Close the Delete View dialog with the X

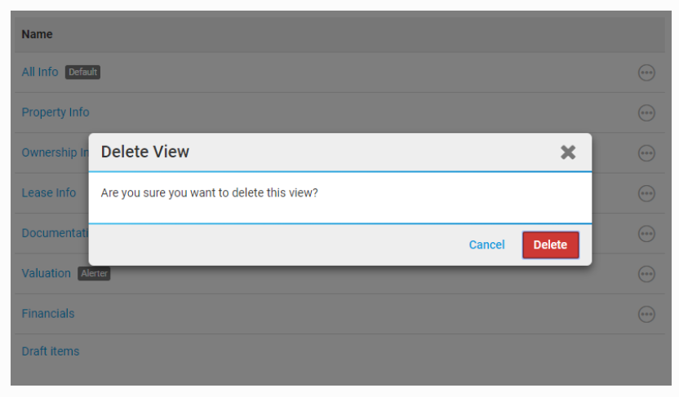[x=568, y=152]
